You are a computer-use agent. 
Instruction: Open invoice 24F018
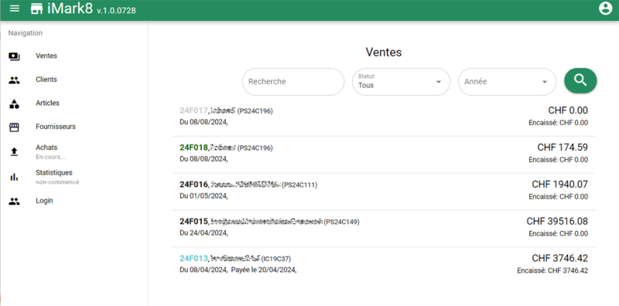193,148
